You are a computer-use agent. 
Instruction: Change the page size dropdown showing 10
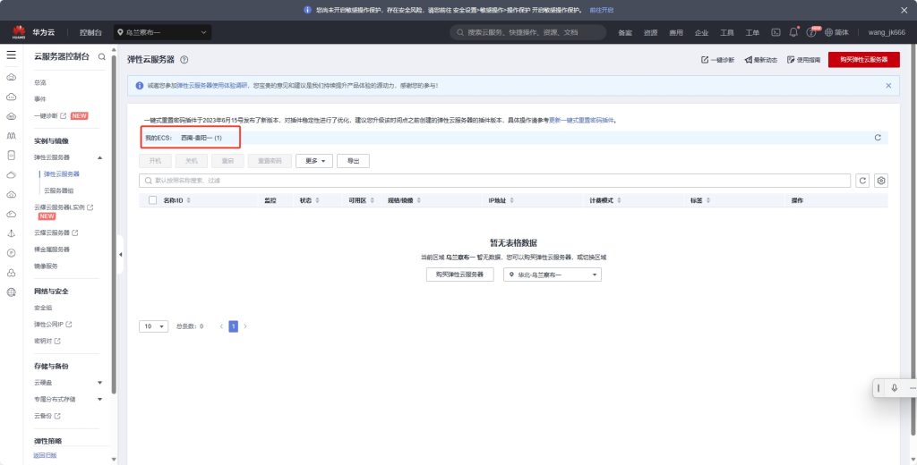[x=153, y=326]
